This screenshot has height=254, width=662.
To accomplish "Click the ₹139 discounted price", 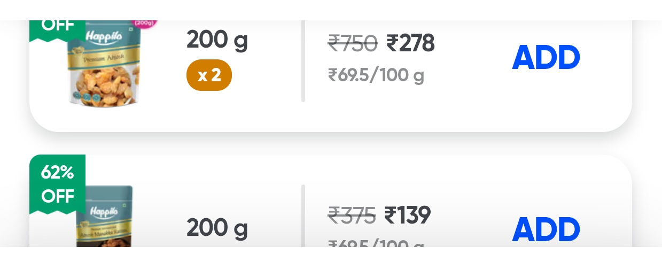I will [408, 215].
